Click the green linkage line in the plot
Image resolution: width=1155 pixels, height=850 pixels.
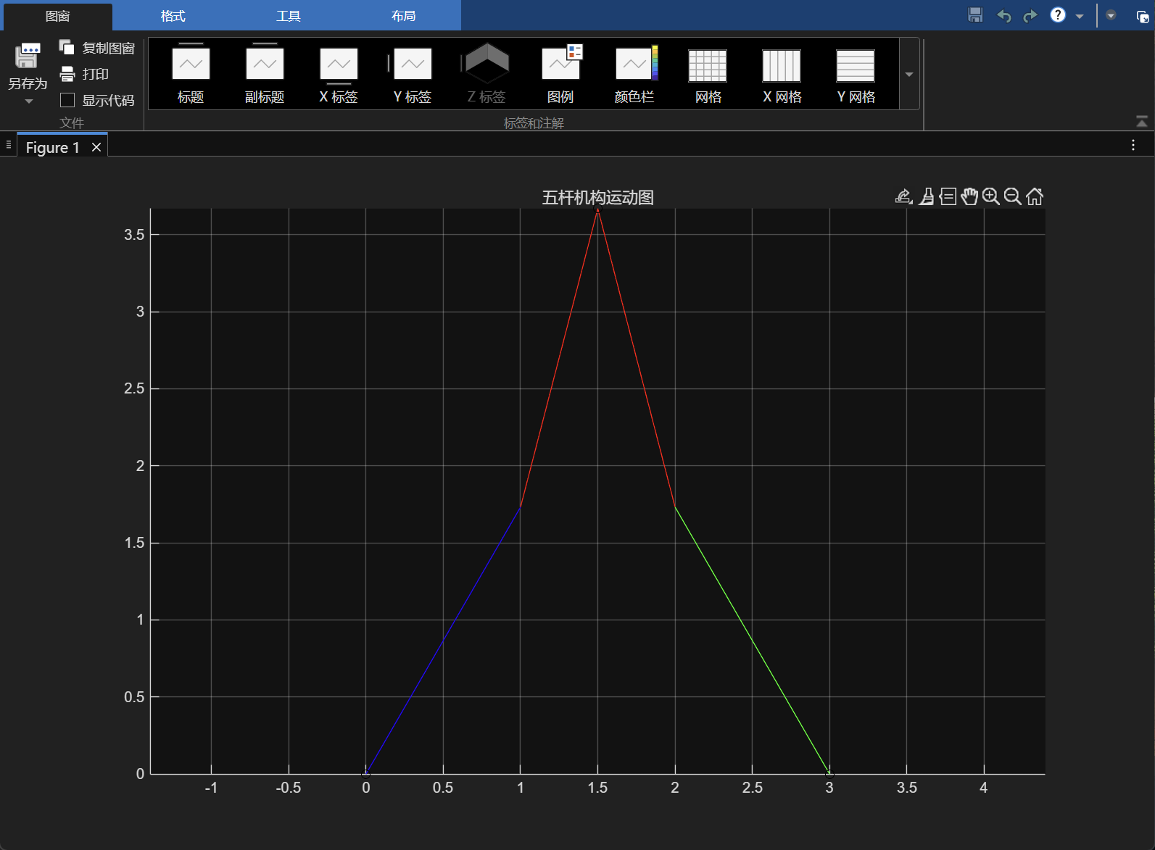point(753,641)
